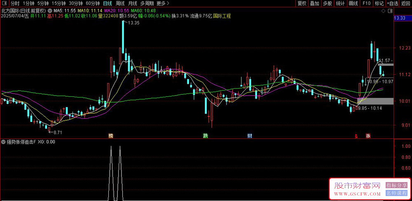Click the XG: 0.00 indicator value
Image resolution: width=412 pixels, height=201 pixels.
pos(47,142)
